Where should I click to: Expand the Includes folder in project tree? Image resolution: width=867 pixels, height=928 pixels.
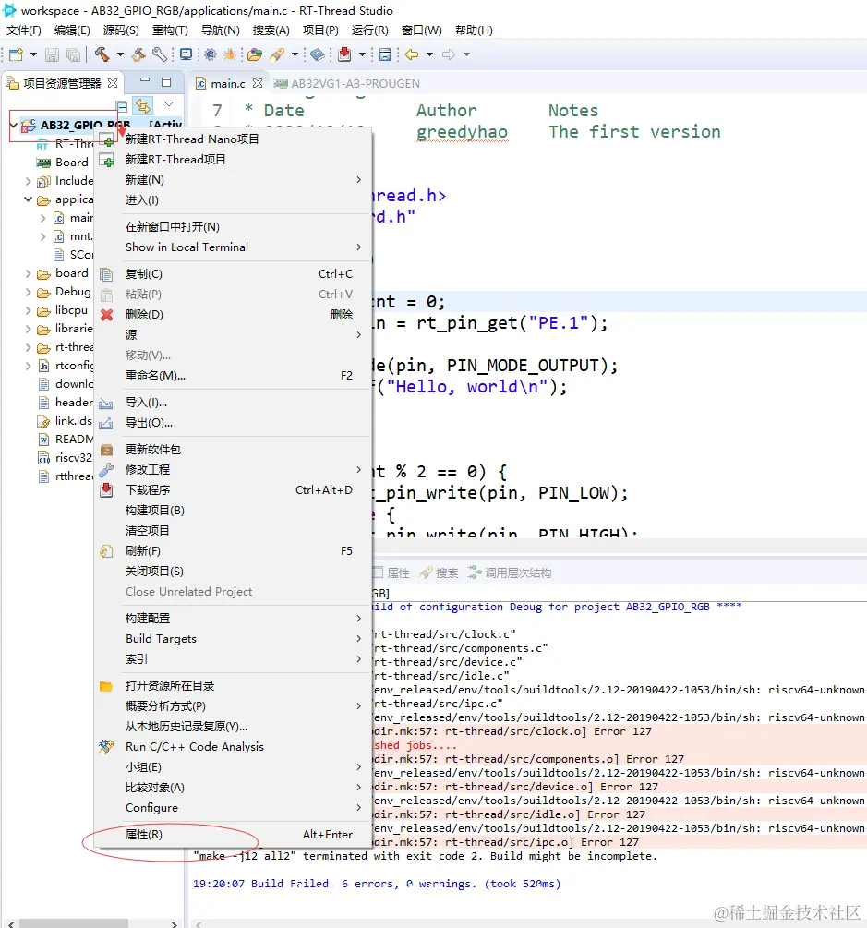pos(28,181)
